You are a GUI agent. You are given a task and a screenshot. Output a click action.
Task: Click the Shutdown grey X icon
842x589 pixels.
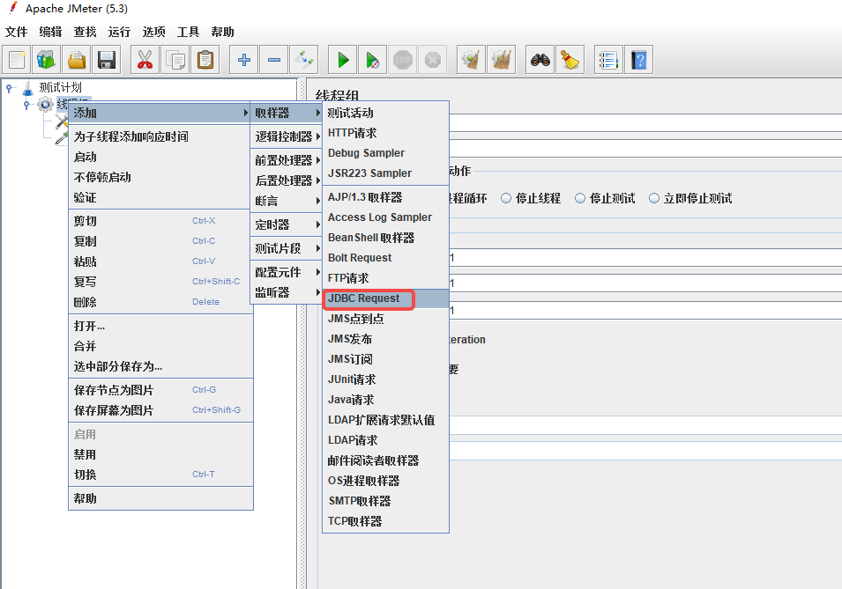click(x=433, y=60)
